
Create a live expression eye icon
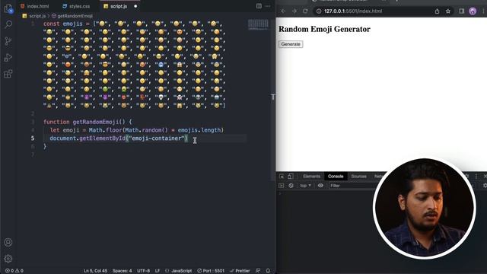point(320,186)
